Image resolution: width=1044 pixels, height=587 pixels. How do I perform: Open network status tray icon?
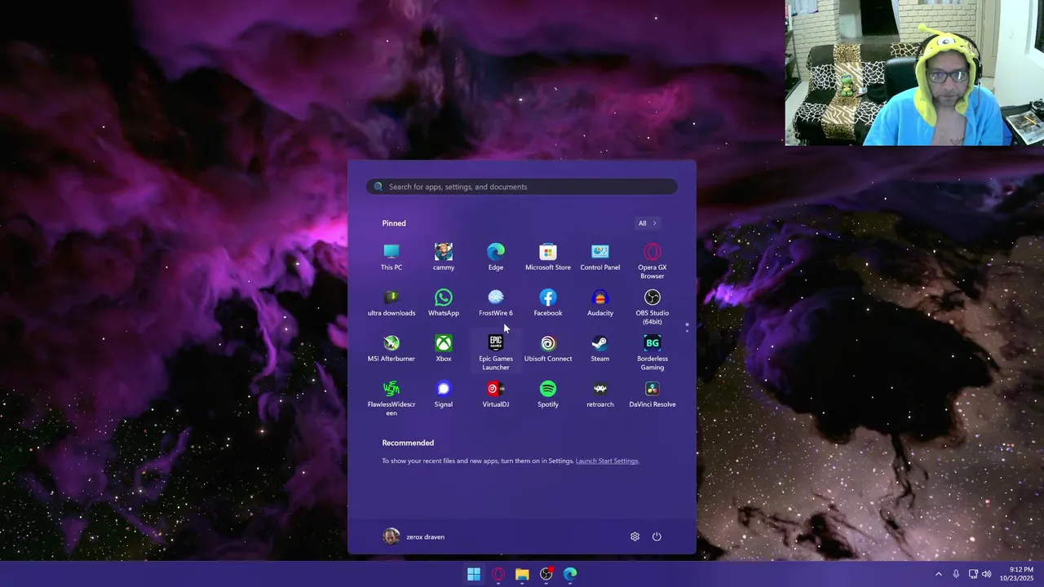click(973, 574)
